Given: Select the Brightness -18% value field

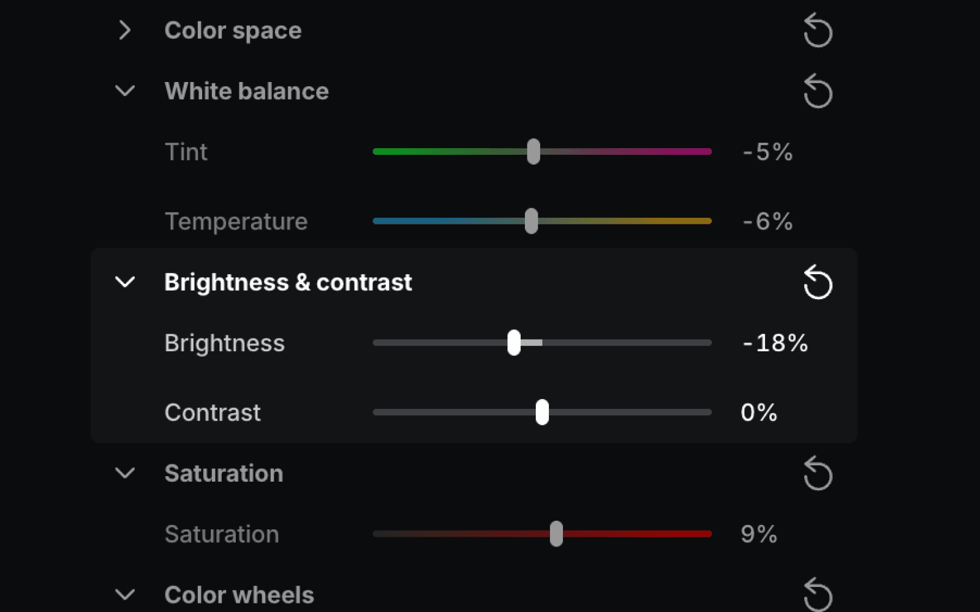Looking at the screenshot, I should (x=775, y=343).
